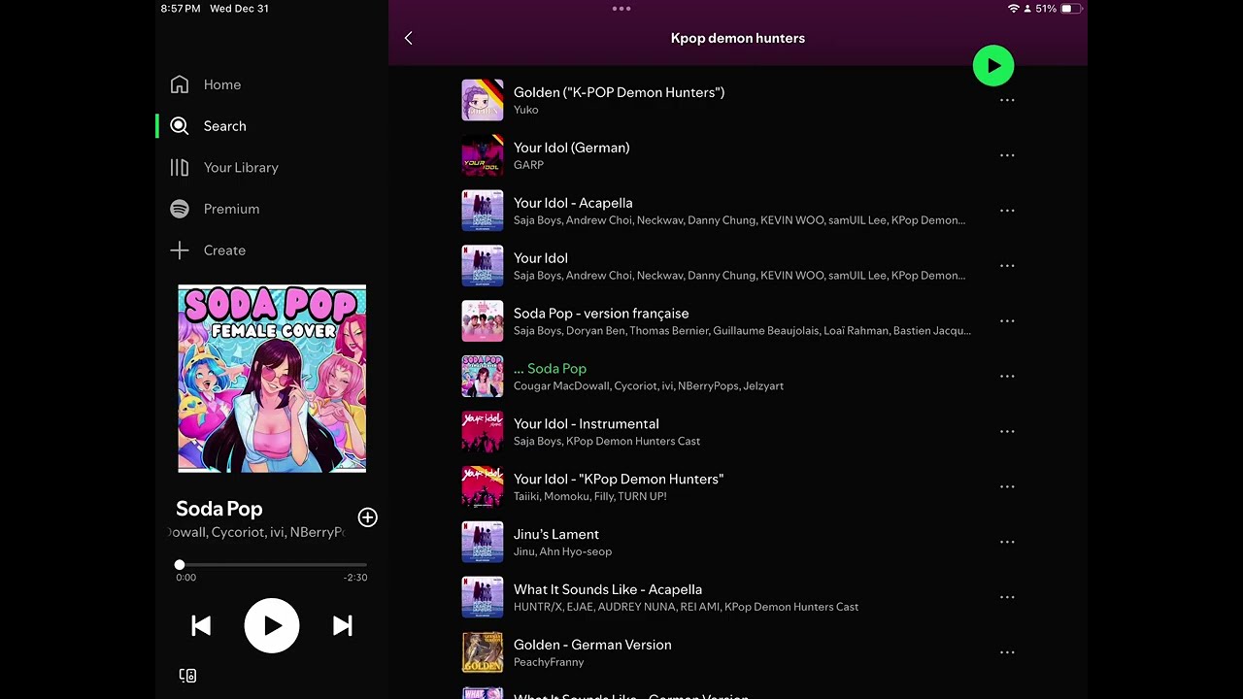Play Soda Pop - version française

(x=738, y=321)
